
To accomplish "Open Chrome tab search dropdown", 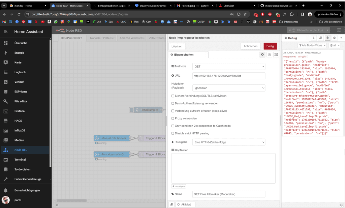I will [4, 5].
